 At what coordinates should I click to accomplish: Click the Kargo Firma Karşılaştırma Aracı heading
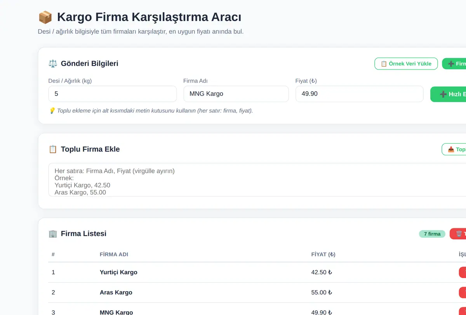(149, 17)
